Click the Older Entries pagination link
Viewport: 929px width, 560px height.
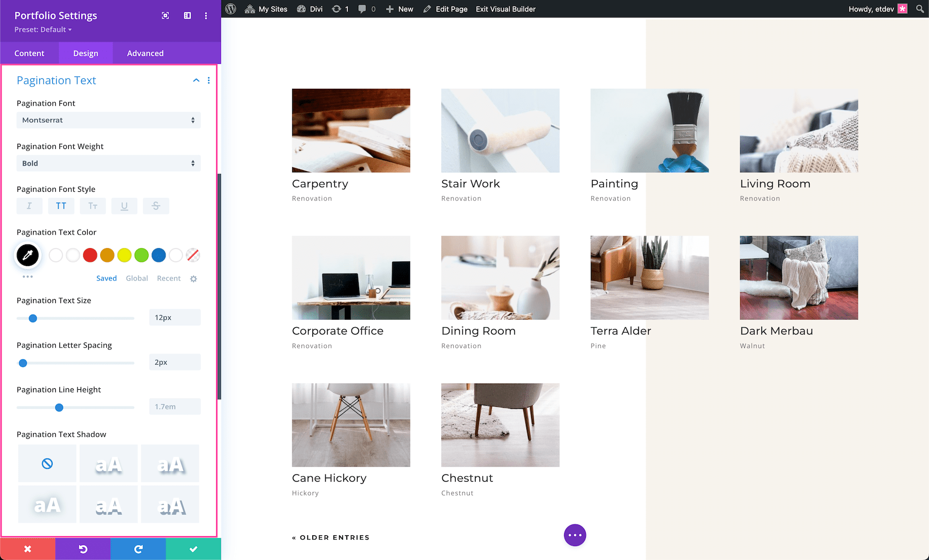tap(330, 537)
